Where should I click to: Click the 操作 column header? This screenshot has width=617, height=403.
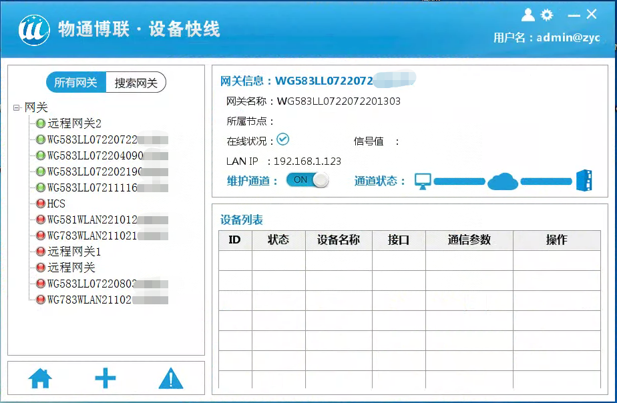point(556,240)
